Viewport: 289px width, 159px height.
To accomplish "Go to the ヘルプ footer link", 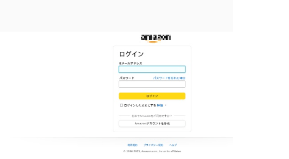I will coord(173,145).
